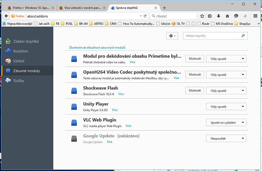Open the Firefox home page icon

pos(227,16)
